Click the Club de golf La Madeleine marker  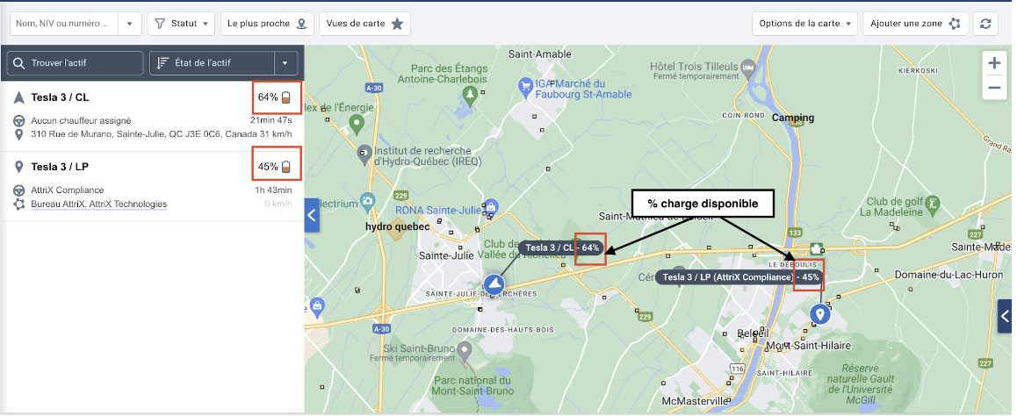(933, 206)
